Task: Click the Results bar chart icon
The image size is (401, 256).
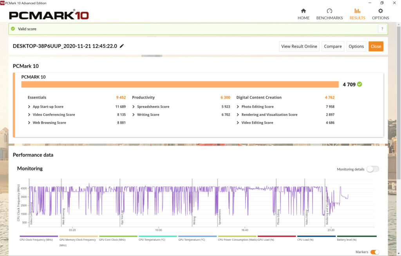Action: click(357, 11)
